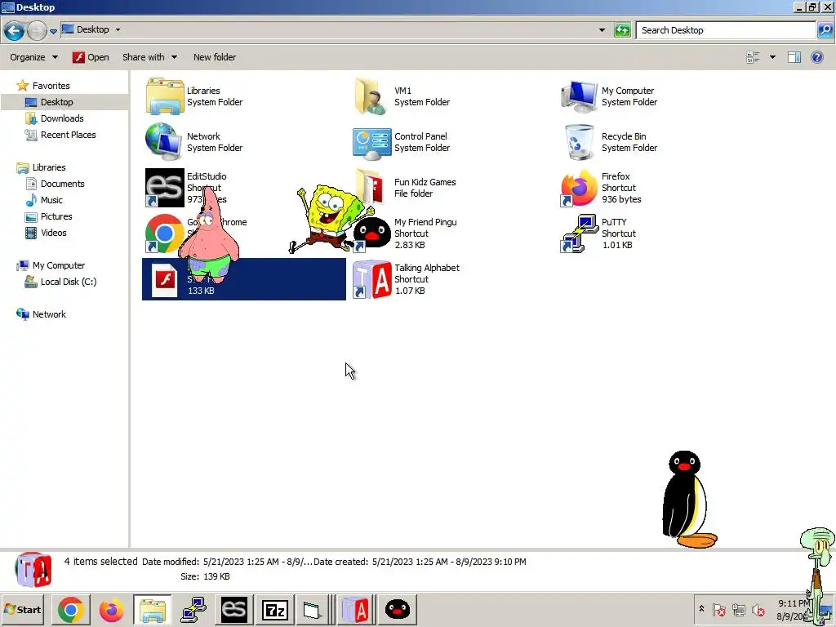
Task: Select the Fun Kidz Games folder
Action: click(x=371, y=186)
